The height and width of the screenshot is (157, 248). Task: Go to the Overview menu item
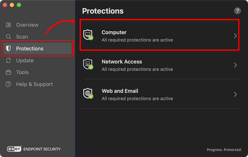click(27, 25)
